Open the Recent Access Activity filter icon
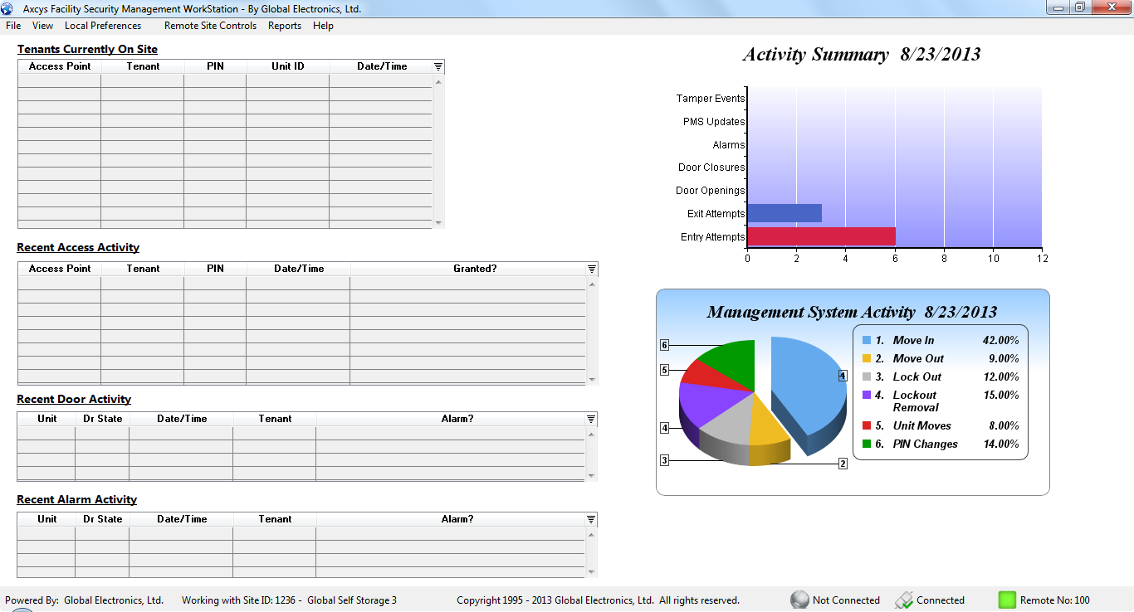 pos(592,269)
